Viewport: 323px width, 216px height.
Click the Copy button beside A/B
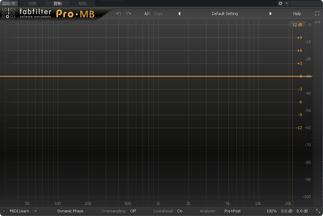pyautogui.click(x=158, y=14)
